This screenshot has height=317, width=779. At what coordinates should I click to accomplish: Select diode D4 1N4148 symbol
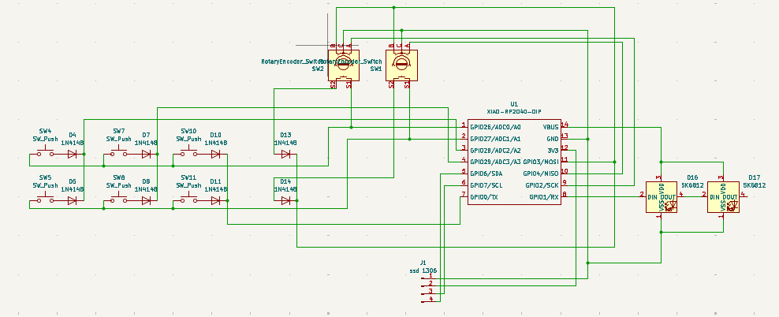coord(73,154)
